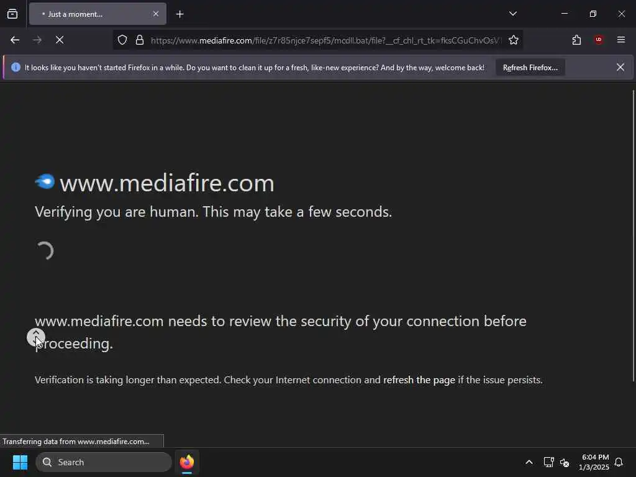The width and height of the screenshot is (636, 477).
Task: Open the Firefox View icon
Action: click(12, 14)
